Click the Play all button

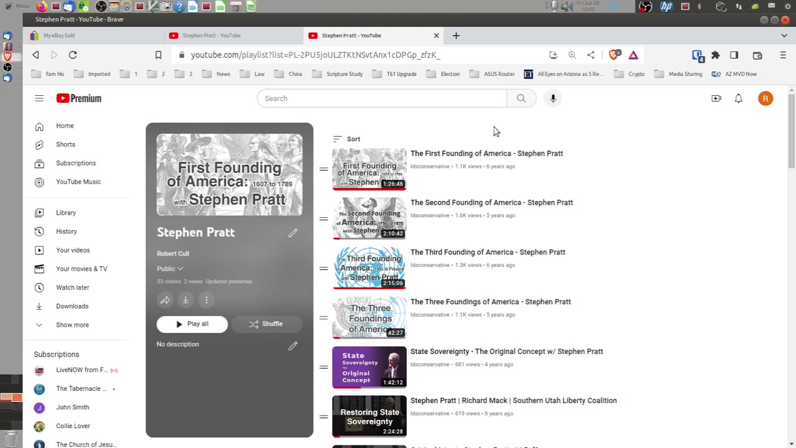click(192, 324)
